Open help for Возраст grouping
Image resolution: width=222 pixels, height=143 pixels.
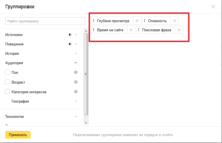(76, 82)
